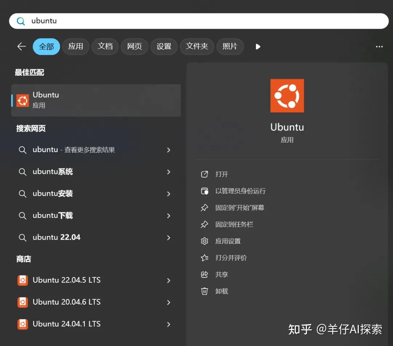
Task: Open store result Ubuntu 24.04.1 LTS
Action: point(96,324)
